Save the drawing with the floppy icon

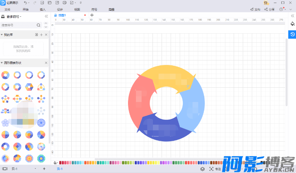point(57,3)
